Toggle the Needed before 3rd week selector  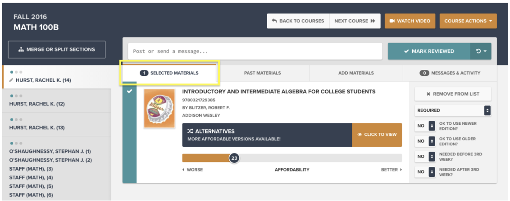click(425, 156)
